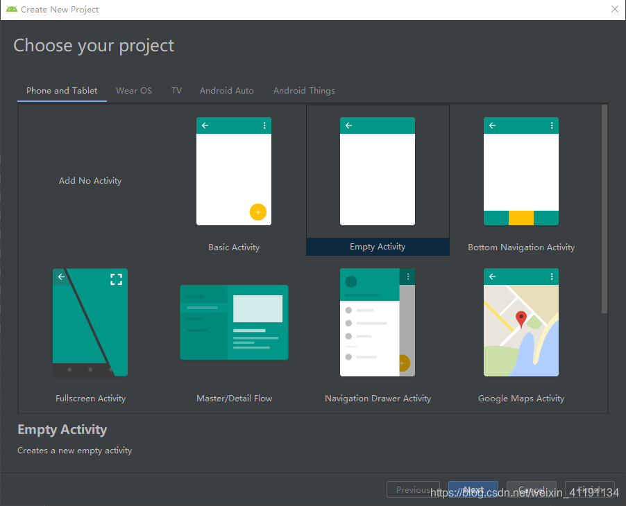The width and height of the screenshot is (626, 506).
Task: Pick the Fullscreen Activity template thumbnail
Action: point(90,322)
